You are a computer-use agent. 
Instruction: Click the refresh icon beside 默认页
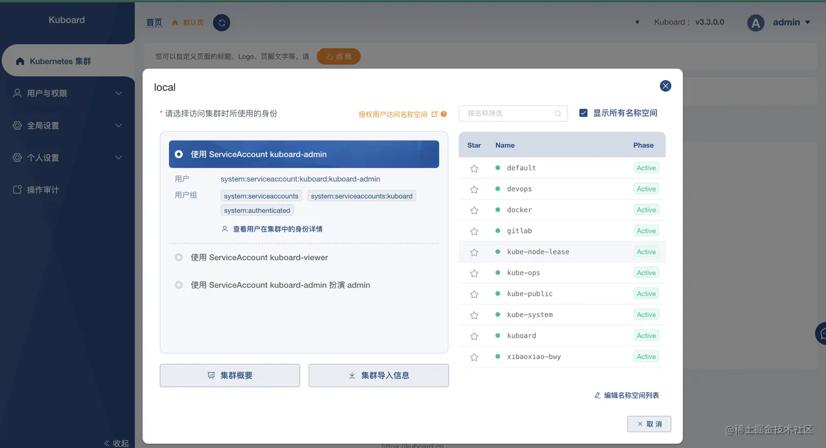pyautogui.click(x=221, y=22)
